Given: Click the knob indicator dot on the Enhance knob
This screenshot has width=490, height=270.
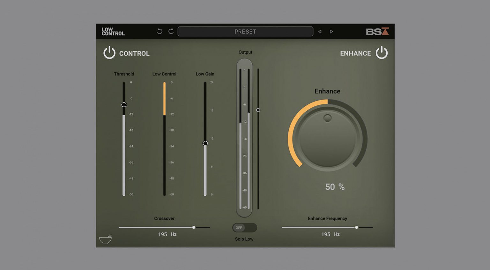Looking at the screenshot, I should tap(327, 119).
